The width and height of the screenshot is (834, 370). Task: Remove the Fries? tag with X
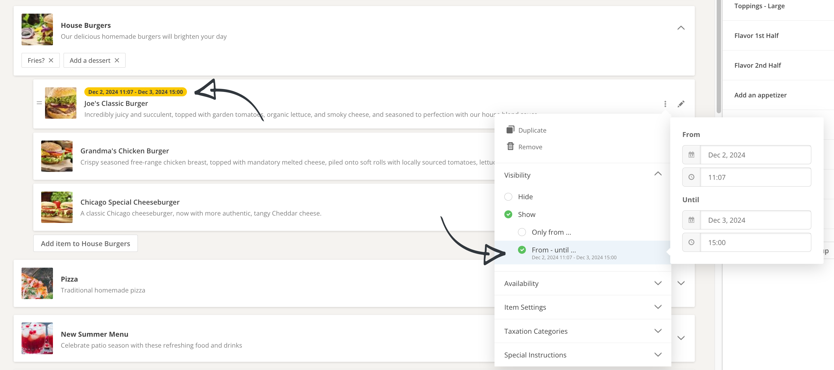(51, 60)
